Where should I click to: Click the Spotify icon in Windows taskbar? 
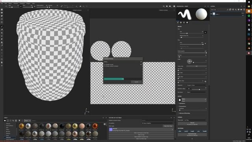click(249, 16)
